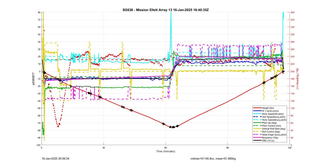
Task: Select the "100" tick on the heading axis
Action: [x=293, y=108]
